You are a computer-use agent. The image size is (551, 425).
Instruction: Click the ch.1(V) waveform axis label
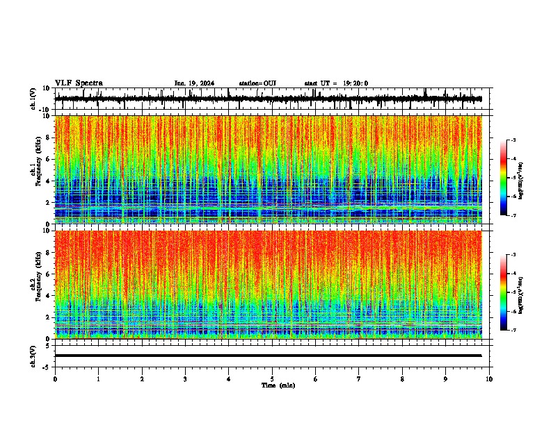[x=33, y=99]
